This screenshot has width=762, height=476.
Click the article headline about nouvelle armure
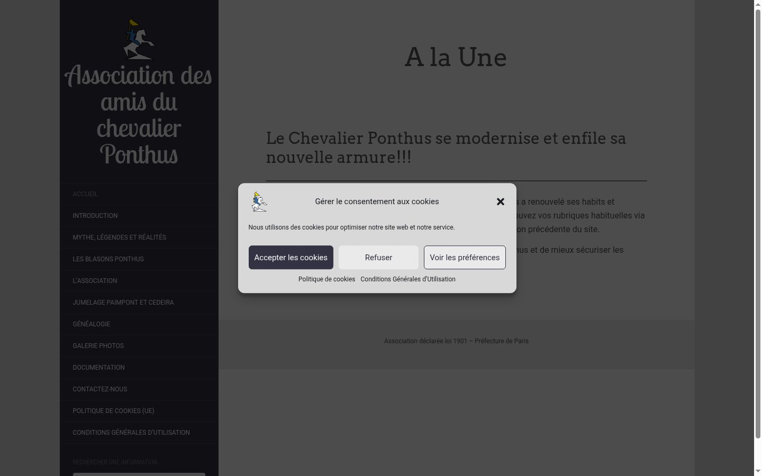[x=446, y=148]
